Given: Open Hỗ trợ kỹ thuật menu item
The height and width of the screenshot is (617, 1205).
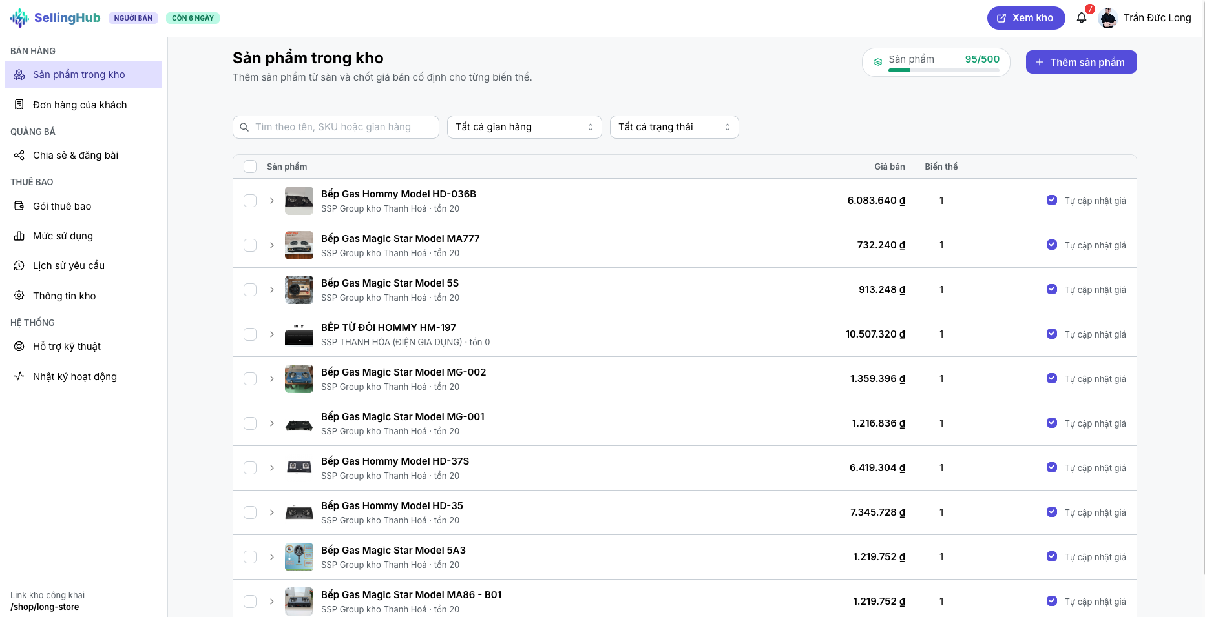Looking at the screenshot, I should click(x=83, y=347).
